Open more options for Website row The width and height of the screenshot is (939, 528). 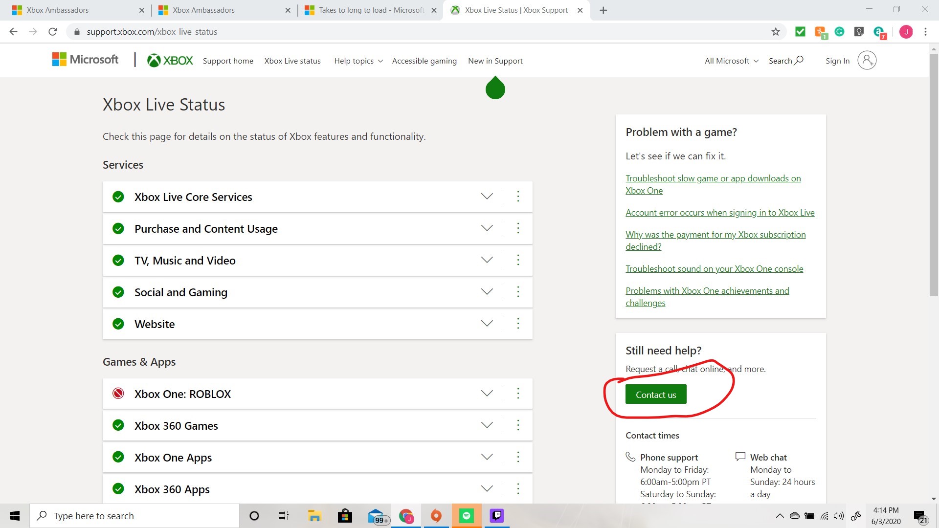518,324
